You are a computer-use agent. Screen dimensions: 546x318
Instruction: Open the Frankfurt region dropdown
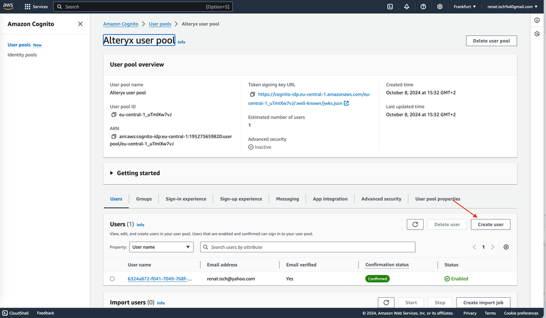(465, 7)
